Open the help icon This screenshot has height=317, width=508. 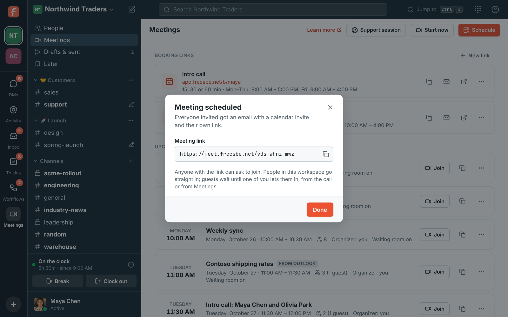pos(495,10)
